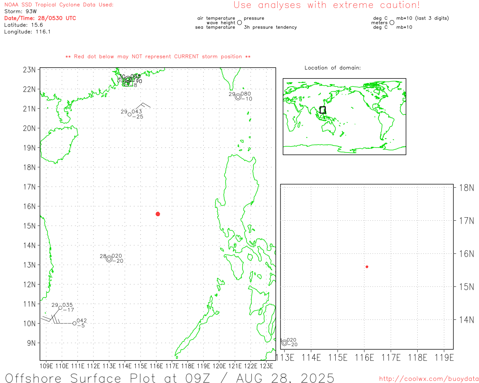This screenshot has width=479, height=383.
Task: Select buoy station marker labeled 042 -5
Action: point(74,323)
